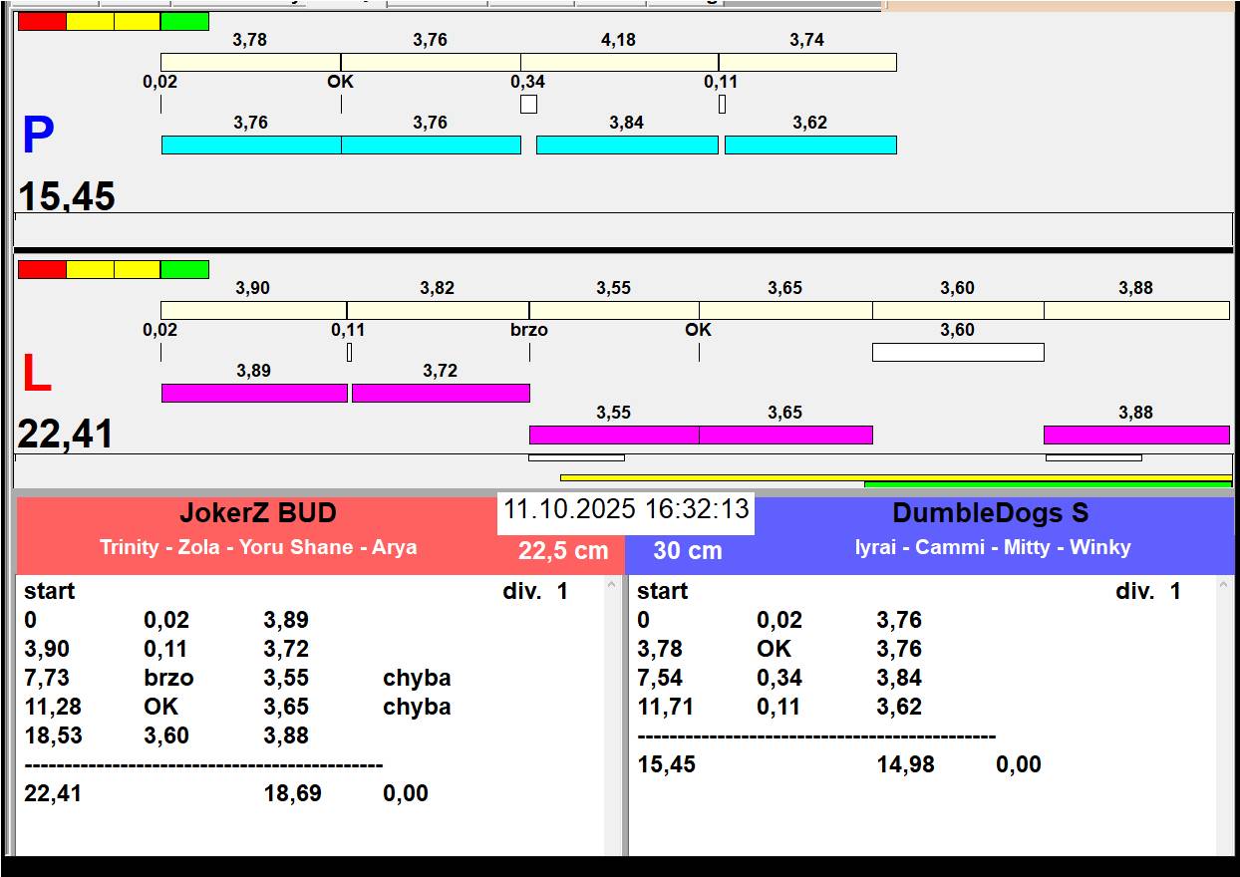Click the large red L lane letter
Viewport: 1240px width, 877px height.
pos(36,374)
